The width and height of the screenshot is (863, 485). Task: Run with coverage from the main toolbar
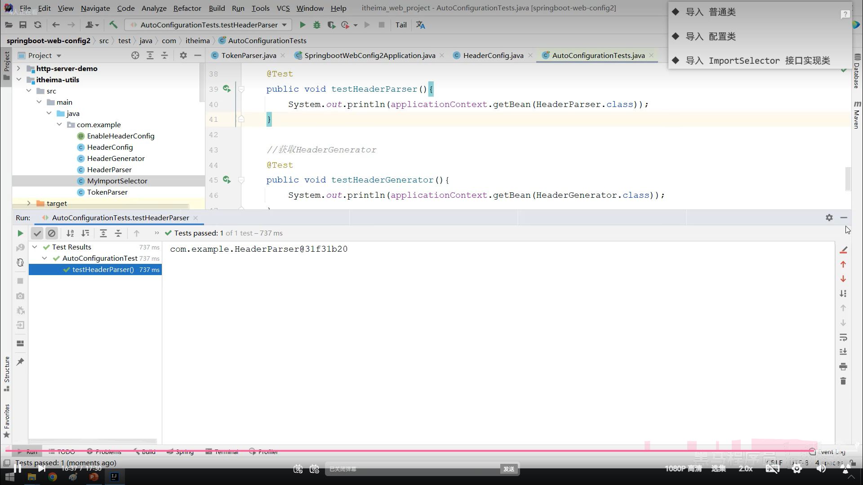(331, 25)
